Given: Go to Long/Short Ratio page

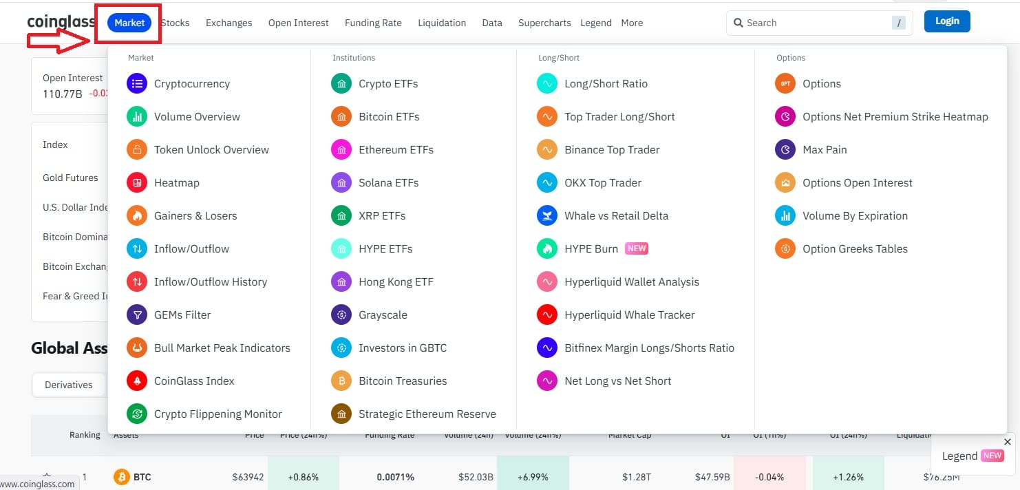Looking at the screenshot, I should tap(606, 83).
